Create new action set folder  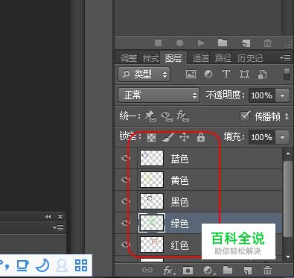[x=223, y=42]
